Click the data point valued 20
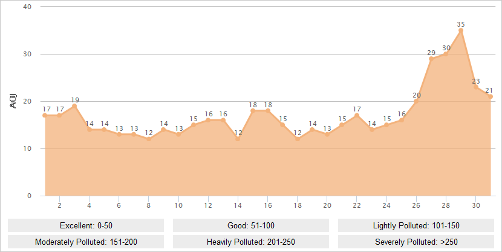The width and height of the screenshot is (502, 252). pos(416,101)
